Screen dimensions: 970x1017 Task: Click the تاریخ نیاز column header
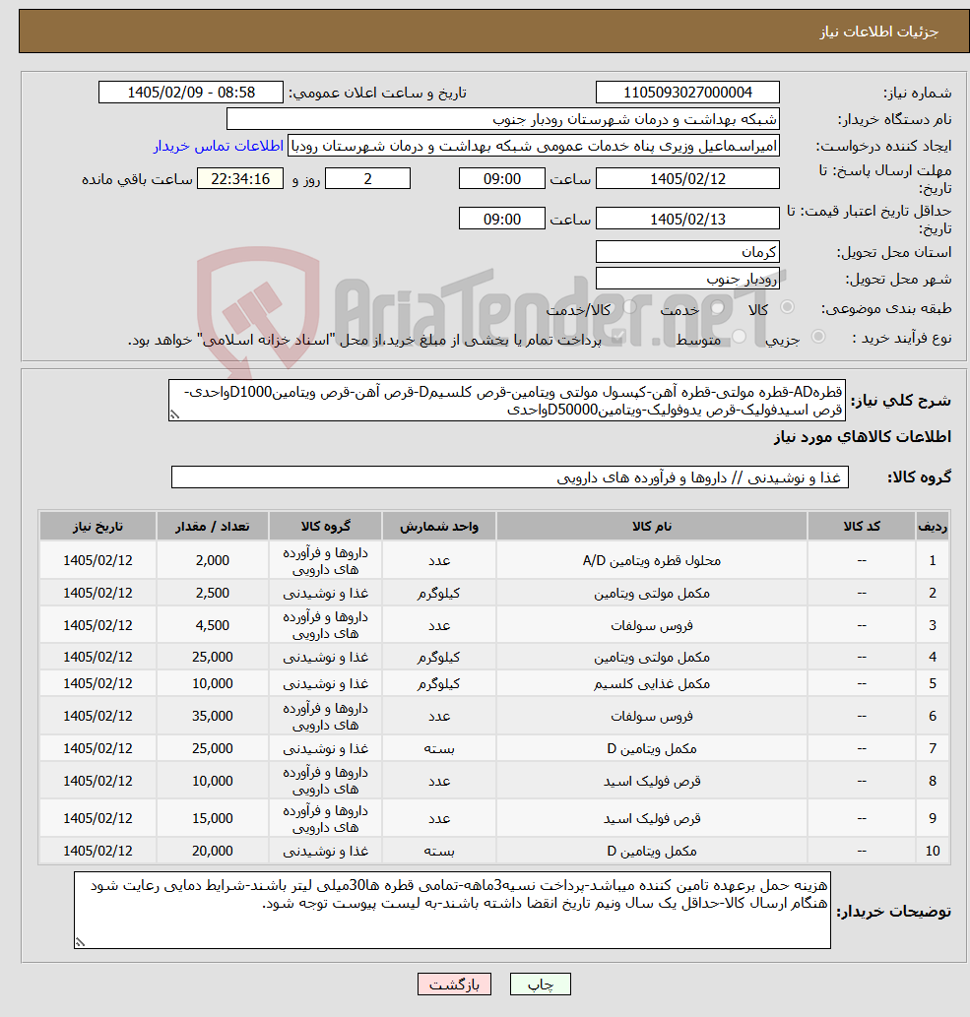[x=97, y=526]
